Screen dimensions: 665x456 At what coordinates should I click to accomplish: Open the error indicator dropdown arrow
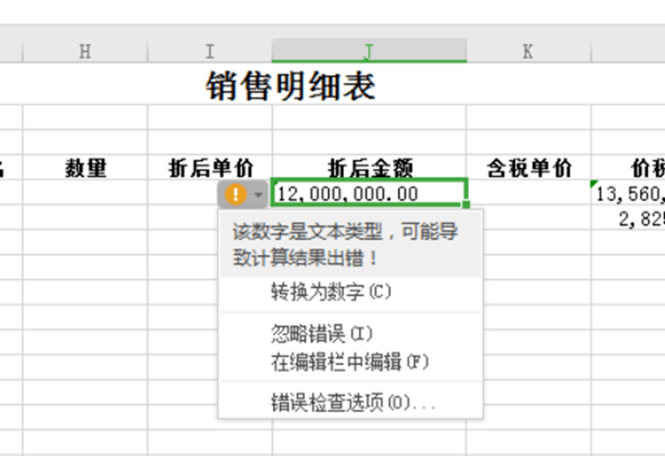[x=258, y=195]
